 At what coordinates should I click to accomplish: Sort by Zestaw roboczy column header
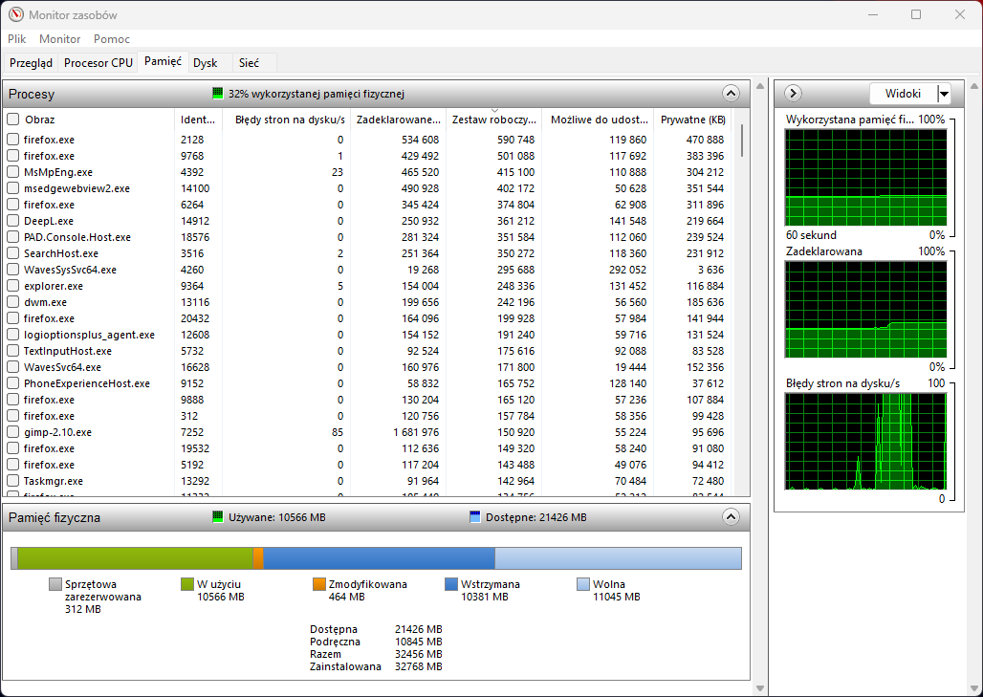pos(493,120)
